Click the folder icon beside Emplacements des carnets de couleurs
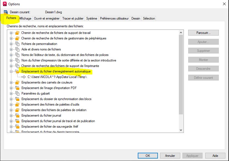Viewport: 229px width, 161px height. click(17, 82)
